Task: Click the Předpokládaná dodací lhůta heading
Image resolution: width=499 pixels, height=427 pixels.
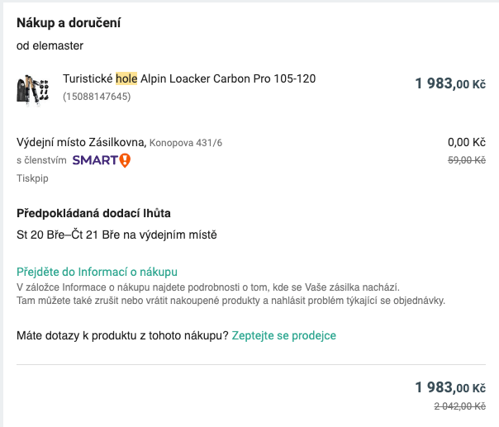Action: click(x=94, y=214)
